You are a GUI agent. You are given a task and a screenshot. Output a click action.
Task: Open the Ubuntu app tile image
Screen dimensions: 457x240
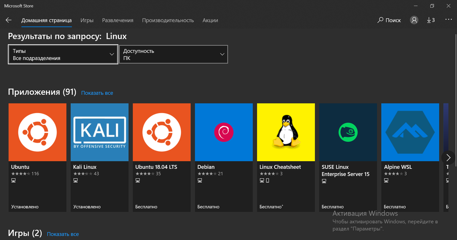coord(37,132)
